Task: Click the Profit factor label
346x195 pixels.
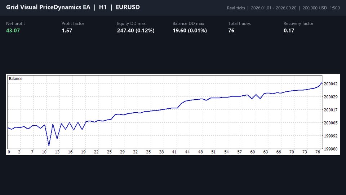Action: [x=73, y=23]
